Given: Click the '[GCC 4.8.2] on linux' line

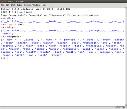Looking at the screenshot, I should [x=16, y=12].
